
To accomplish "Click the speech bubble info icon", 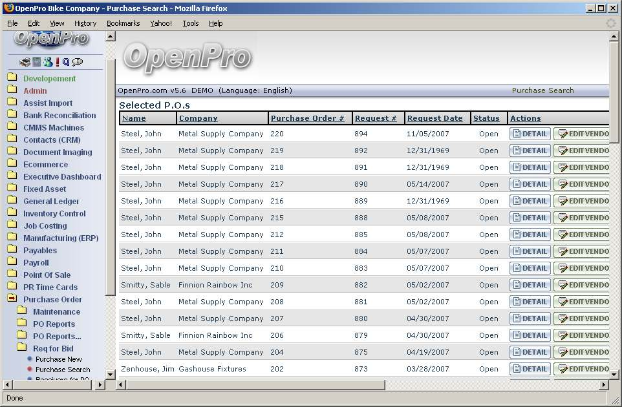I will (78, 62).
